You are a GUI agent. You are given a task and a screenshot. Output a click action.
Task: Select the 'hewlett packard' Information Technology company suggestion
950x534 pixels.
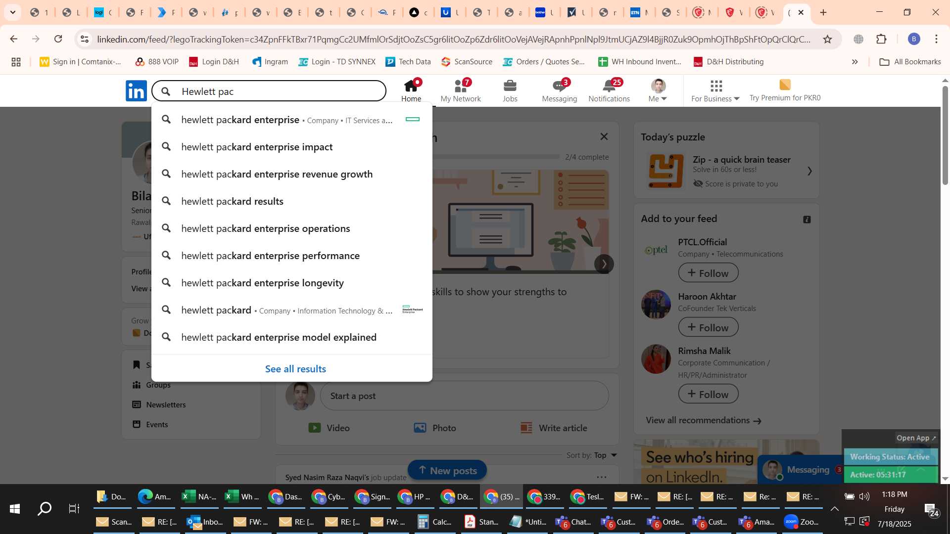(292, 310)
